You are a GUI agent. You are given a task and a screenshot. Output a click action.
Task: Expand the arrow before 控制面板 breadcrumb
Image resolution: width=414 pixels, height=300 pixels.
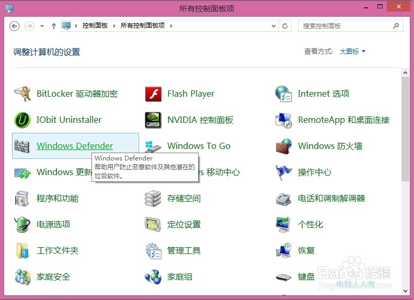pos(76,26)
